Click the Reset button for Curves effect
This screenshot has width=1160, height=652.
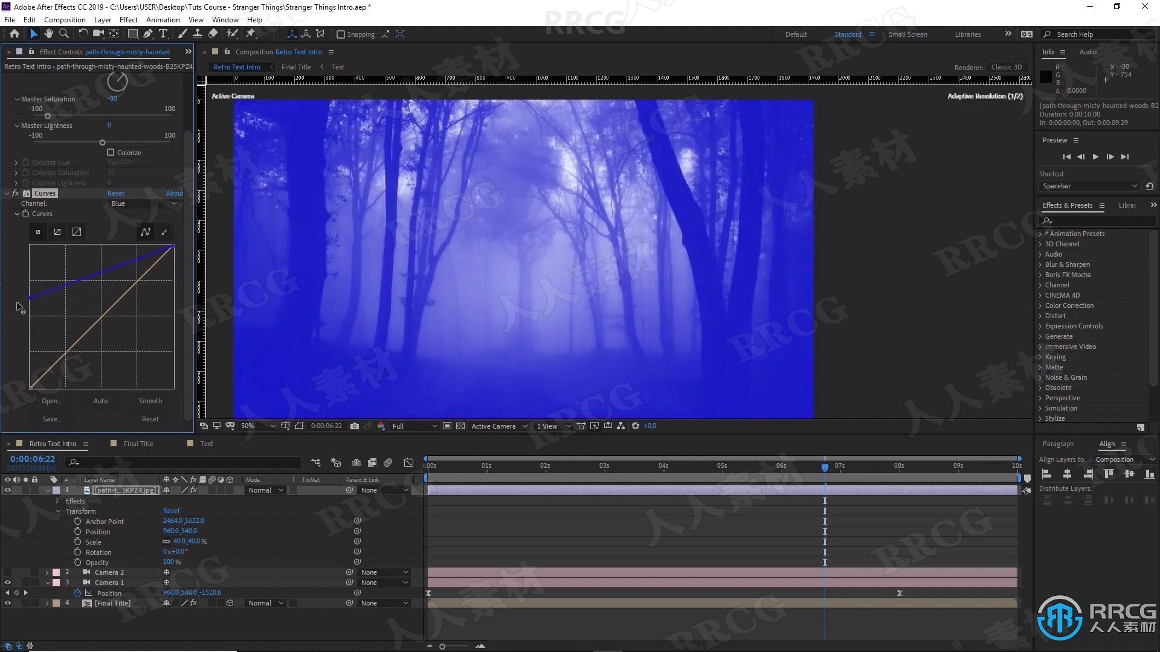pyautogui.click(x=115, y=193)
